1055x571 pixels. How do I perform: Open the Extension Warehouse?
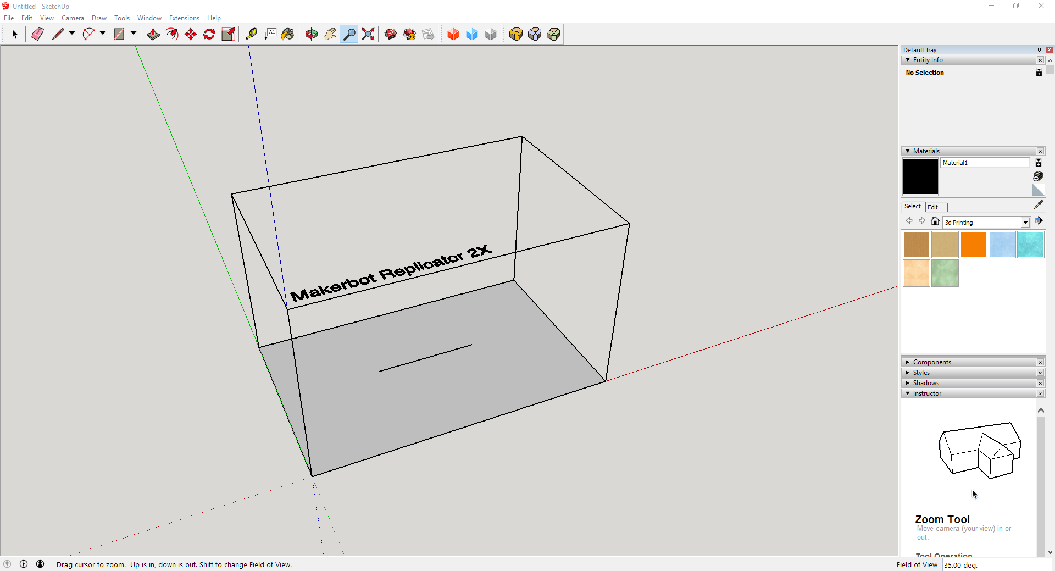click(409, 34)
